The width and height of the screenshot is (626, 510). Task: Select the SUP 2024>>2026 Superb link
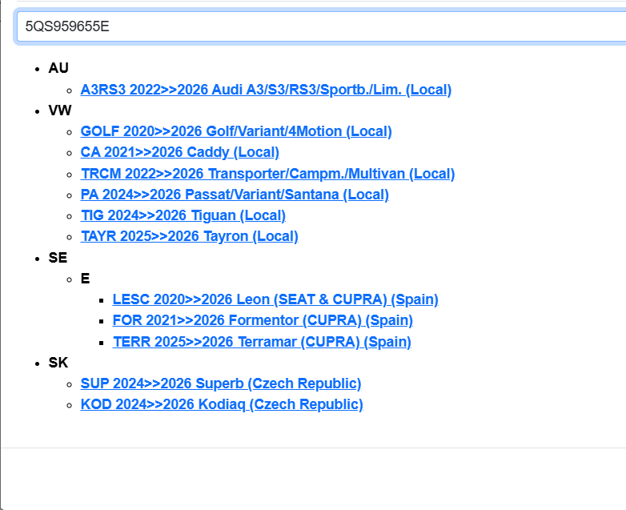click(221, 384)
